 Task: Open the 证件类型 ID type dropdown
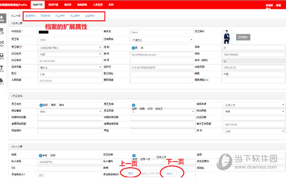tap(70, 68)
